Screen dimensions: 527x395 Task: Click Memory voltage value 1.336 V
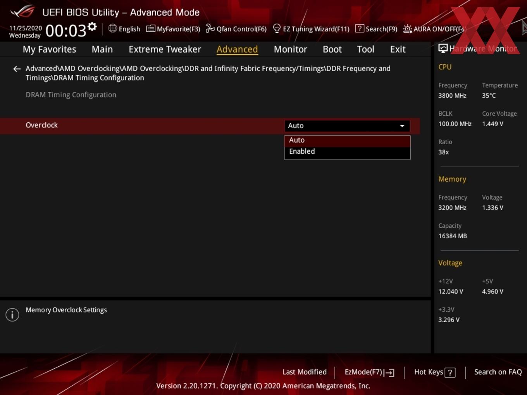[493, 208]
